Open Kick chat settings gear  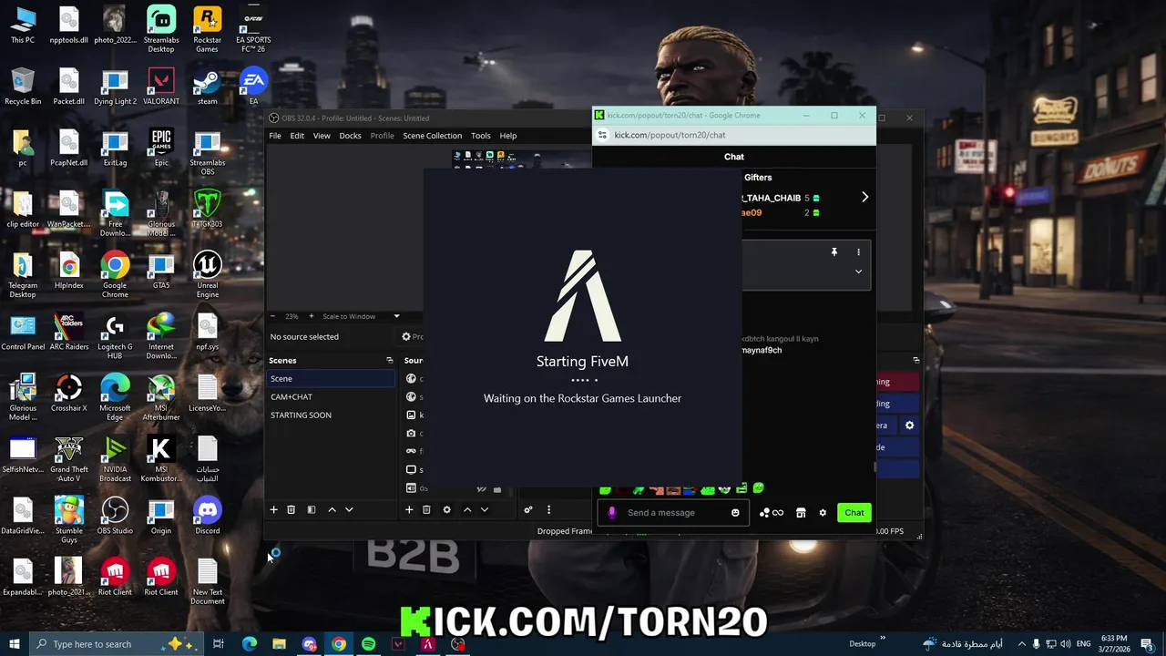point(823,513)
